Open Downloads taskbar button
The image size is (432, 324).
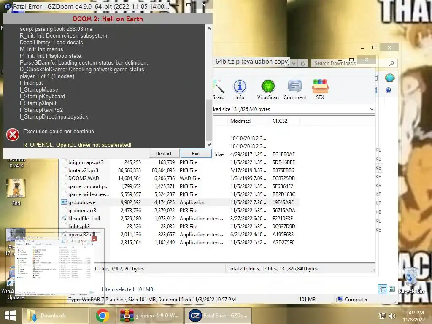tap(55, 316)
